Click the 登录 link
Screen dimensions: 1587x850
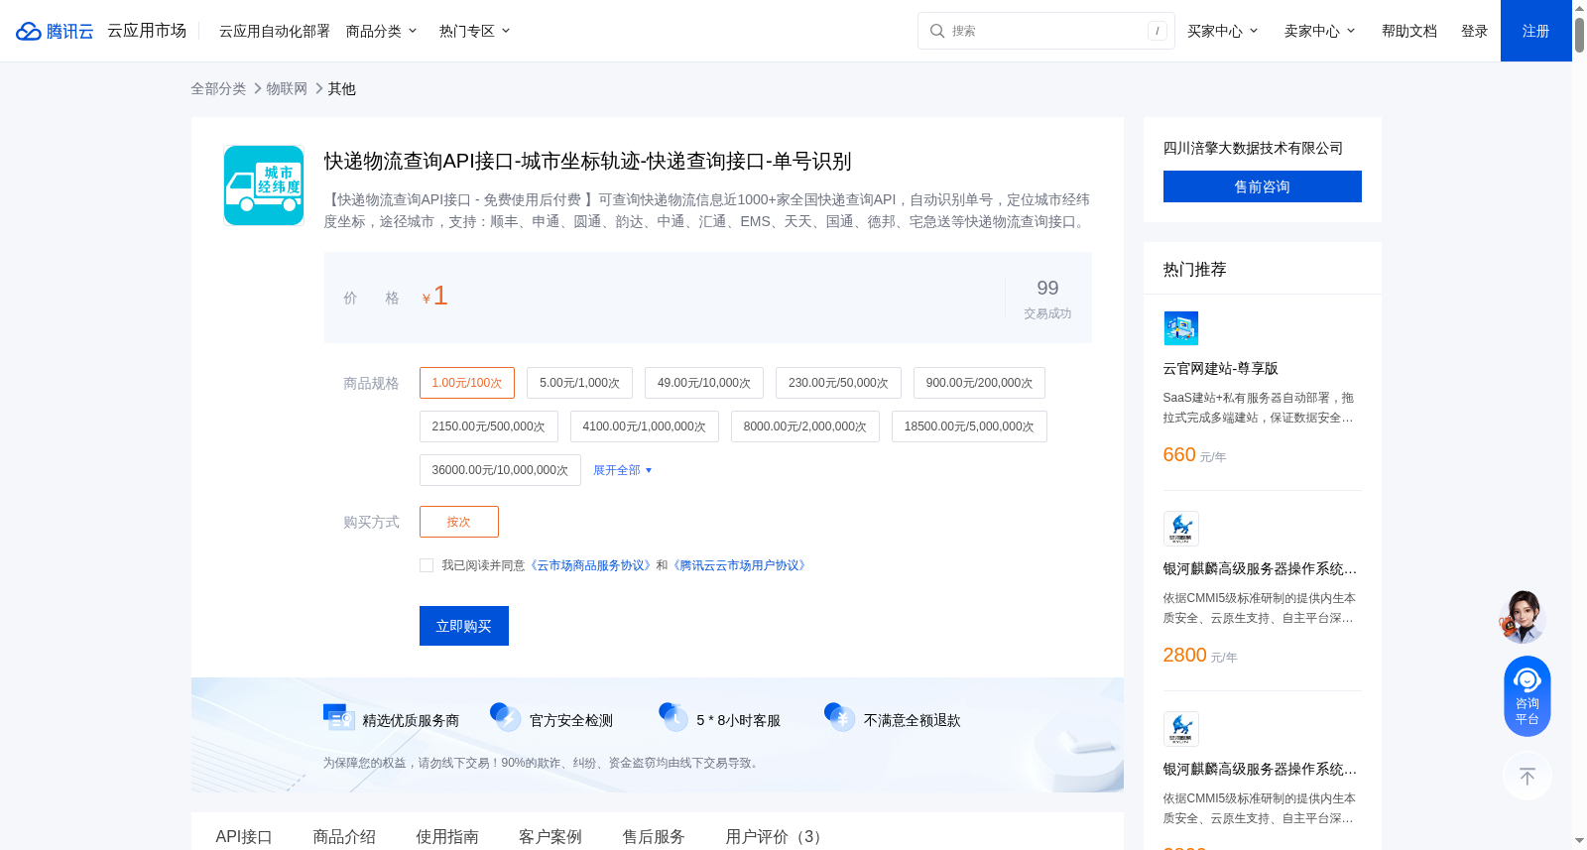[1475, 31]
